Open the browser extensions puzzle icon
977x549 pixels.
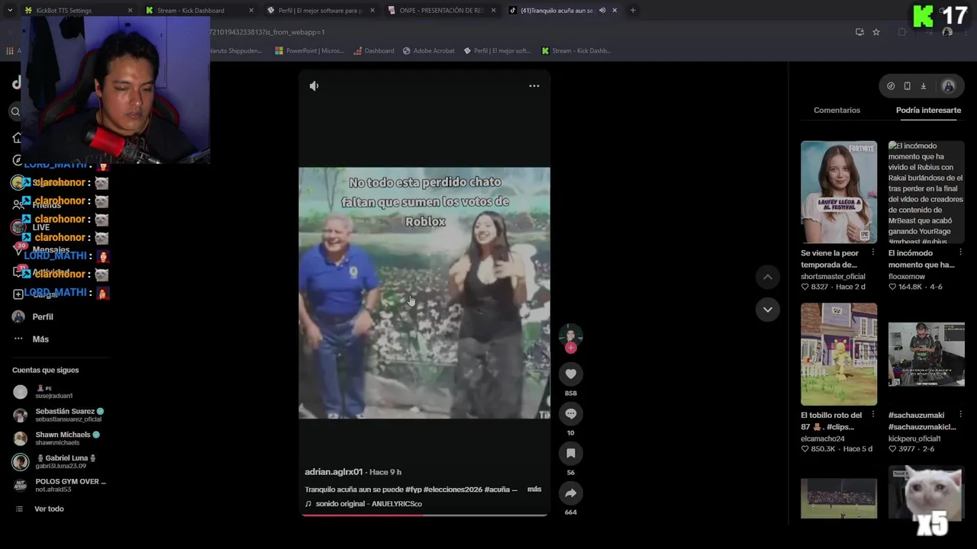coord(902,32)
